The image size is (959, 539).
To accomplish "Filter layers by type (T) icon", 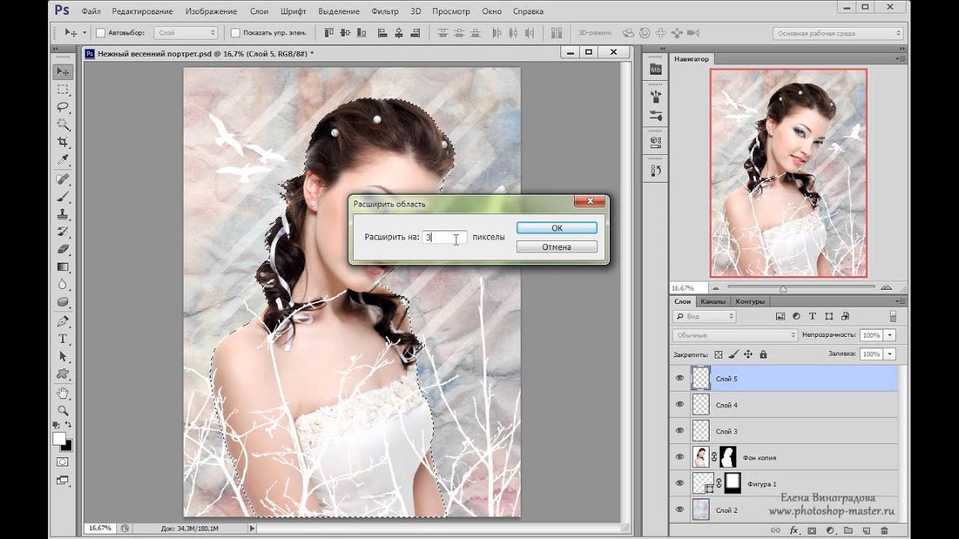I will pyautogui.click(x=813, y=317).
